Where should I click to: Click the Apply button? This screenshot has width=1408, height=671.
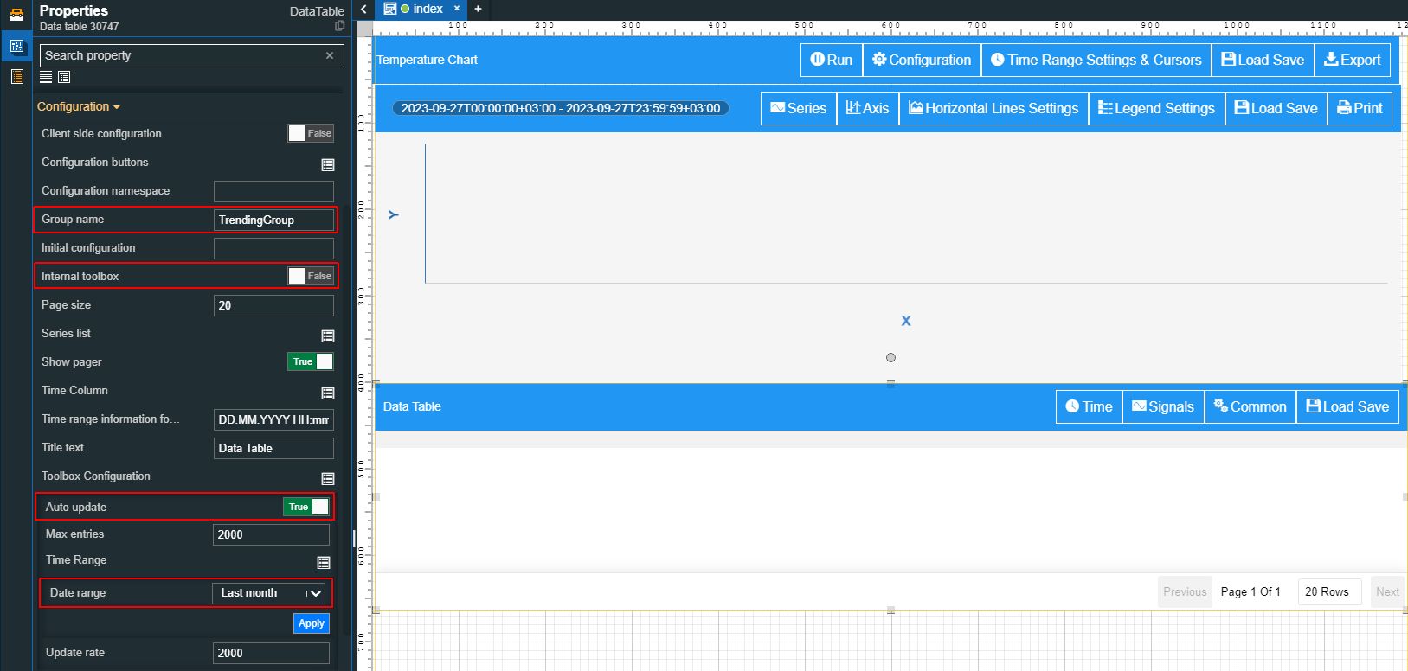(312, 623)
